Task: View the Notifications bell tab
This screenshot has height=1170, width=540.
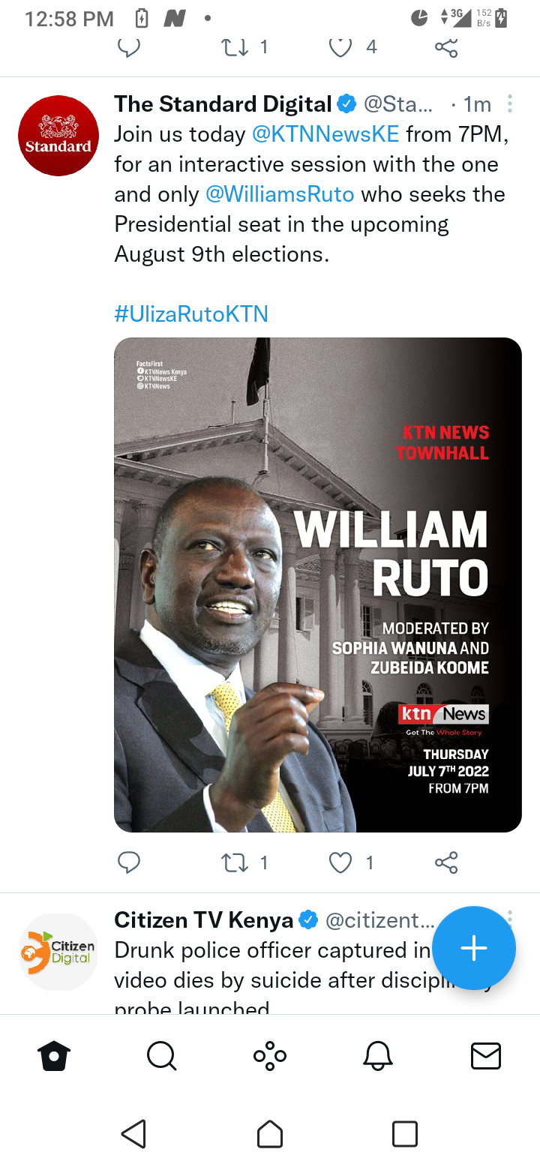Action: click(378, 1056)
